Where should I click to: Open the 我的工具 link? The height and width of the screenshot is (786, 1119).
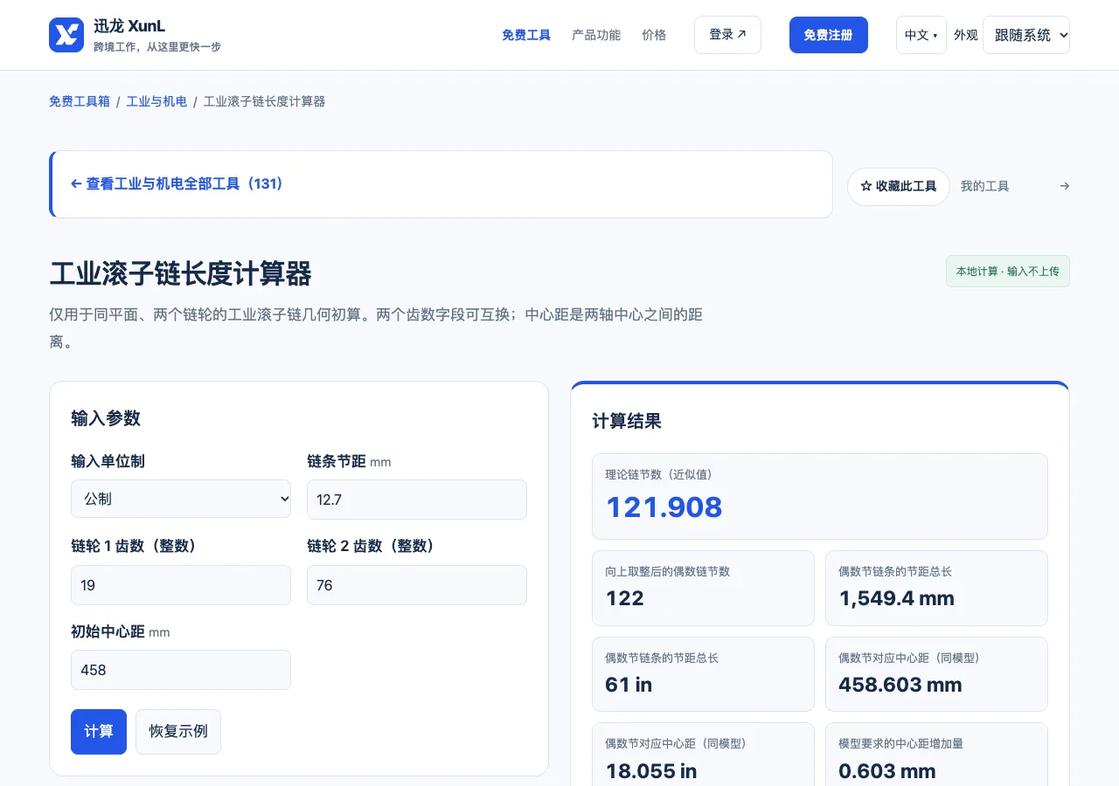pos(984,186)
